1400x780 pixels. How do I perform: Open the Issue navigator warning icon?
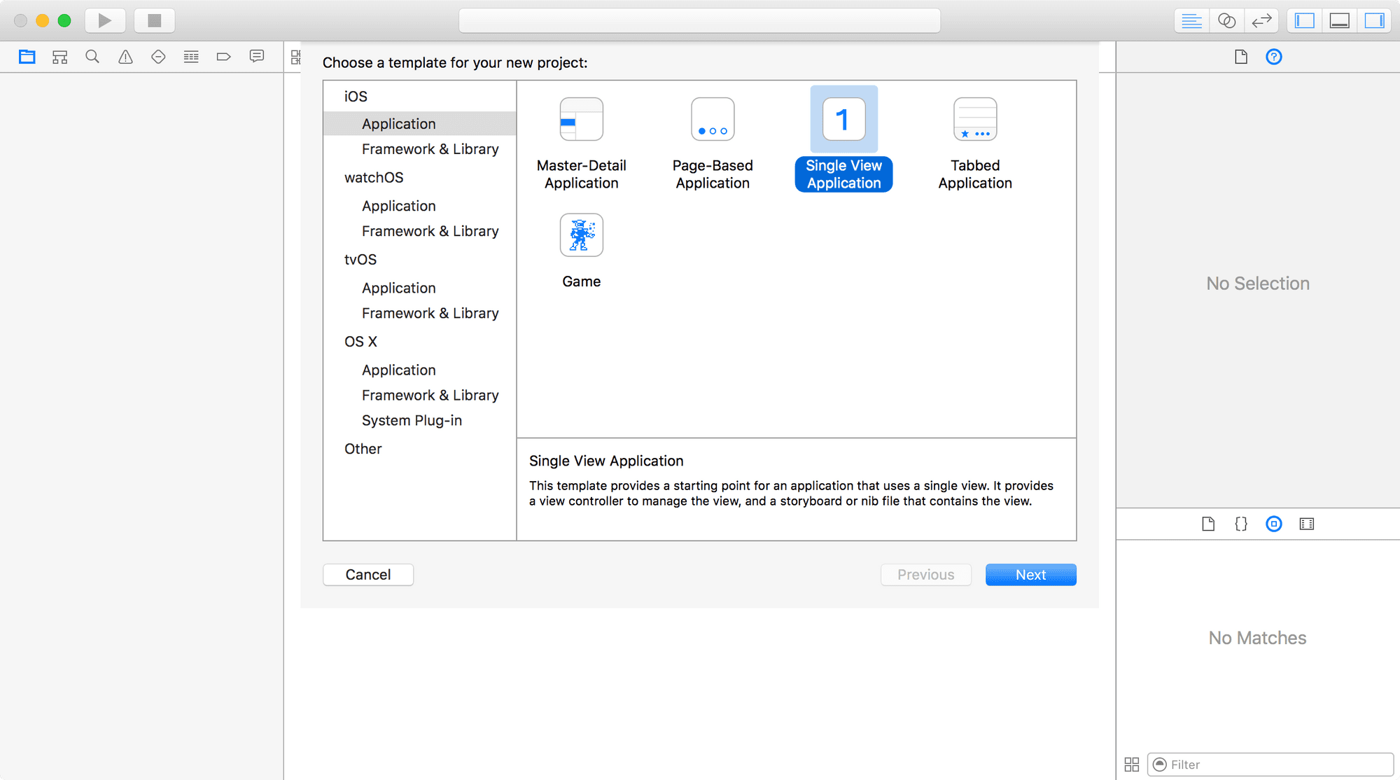(x=125, y=57)
